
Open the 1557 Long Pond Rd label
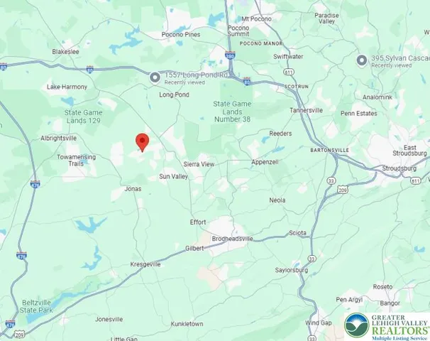196,75
